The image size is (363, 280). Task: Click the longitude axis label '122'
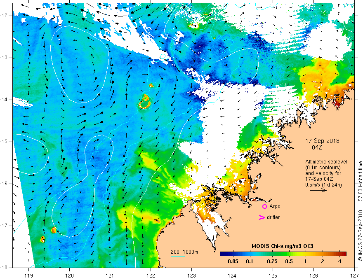(x=151, y=275)
